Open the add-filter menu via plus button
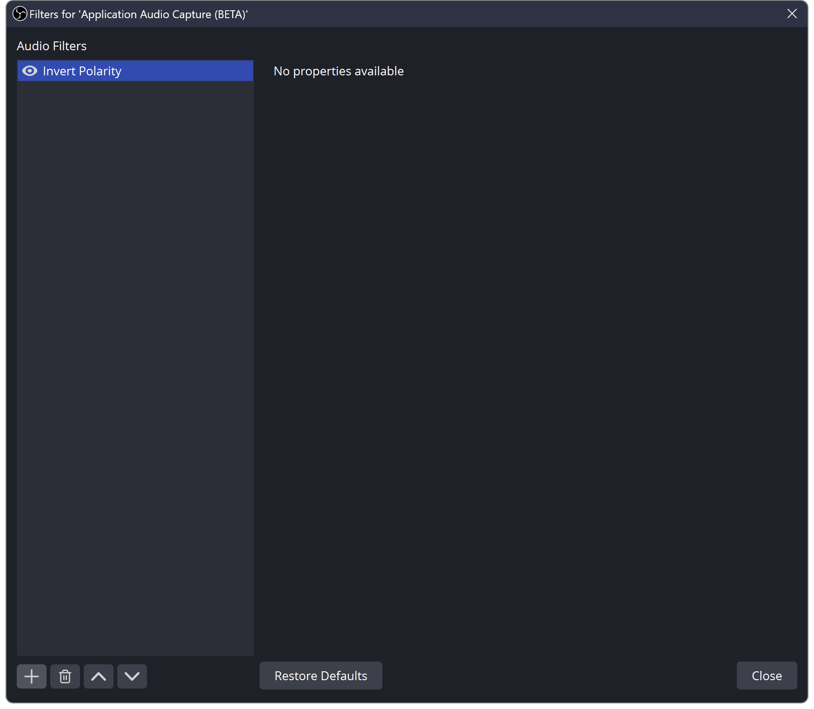The height and width of the screenshot is (709, 814). pyautogui.click(x=32, y=676)
